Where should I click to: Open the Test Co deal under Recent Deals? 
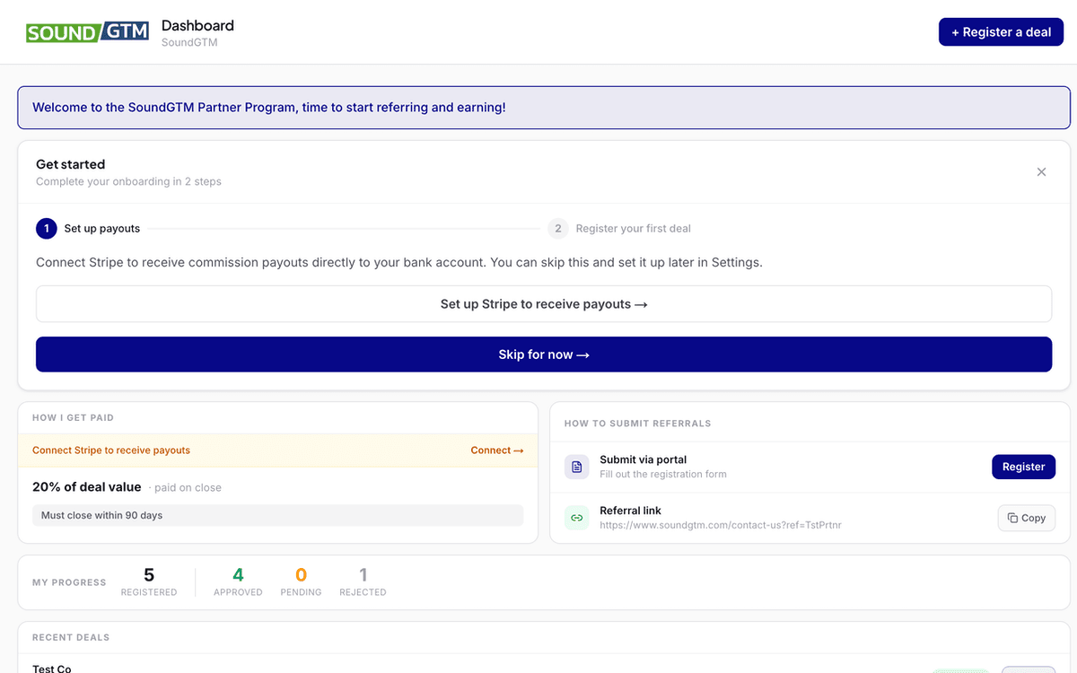click(51, 668)
